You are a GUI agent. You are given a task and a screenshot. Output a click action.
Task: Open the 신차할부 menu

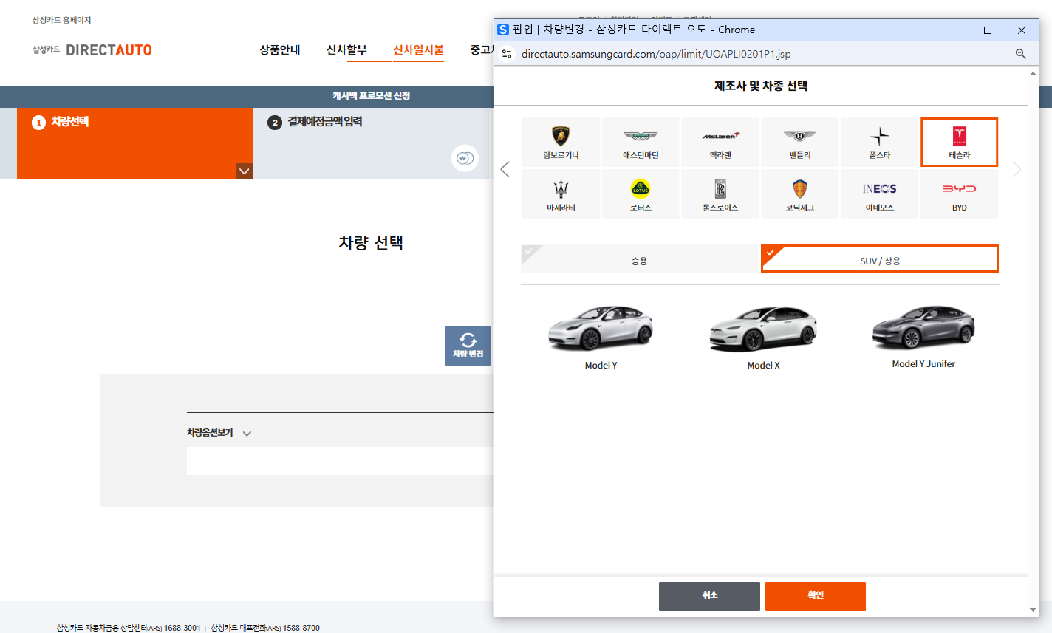[346, 50]
